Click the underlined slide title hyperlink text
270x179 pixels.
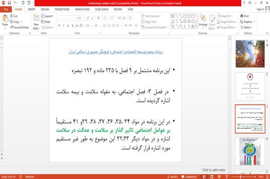coord(116,52)
